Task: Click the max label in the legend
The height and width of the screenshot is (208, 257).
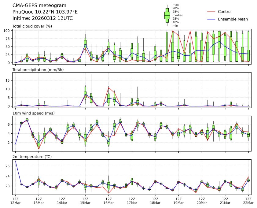Action: click(x=175, y=5)
